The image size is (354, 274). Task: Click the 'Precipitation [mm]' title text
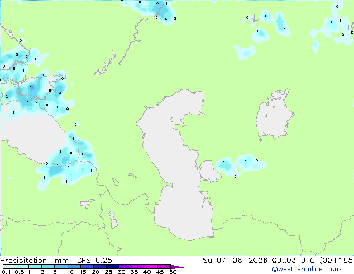pos(36,261)
